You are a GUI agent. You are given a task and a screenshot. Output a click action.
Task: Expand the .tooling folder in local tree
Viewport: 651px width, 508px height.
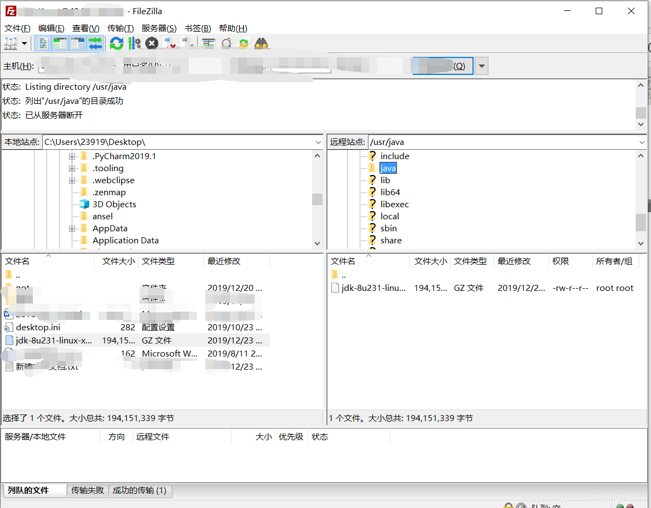coord(72,168)
